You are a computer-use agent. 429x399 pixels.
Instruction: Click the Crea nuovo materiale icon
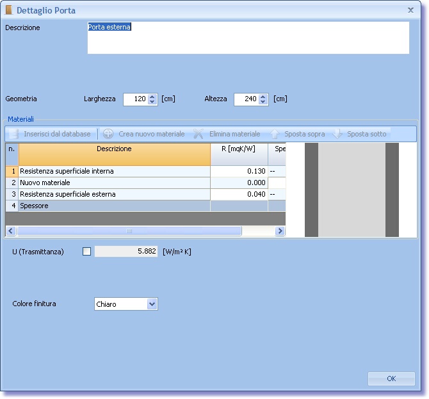click(x=108, y=134)
